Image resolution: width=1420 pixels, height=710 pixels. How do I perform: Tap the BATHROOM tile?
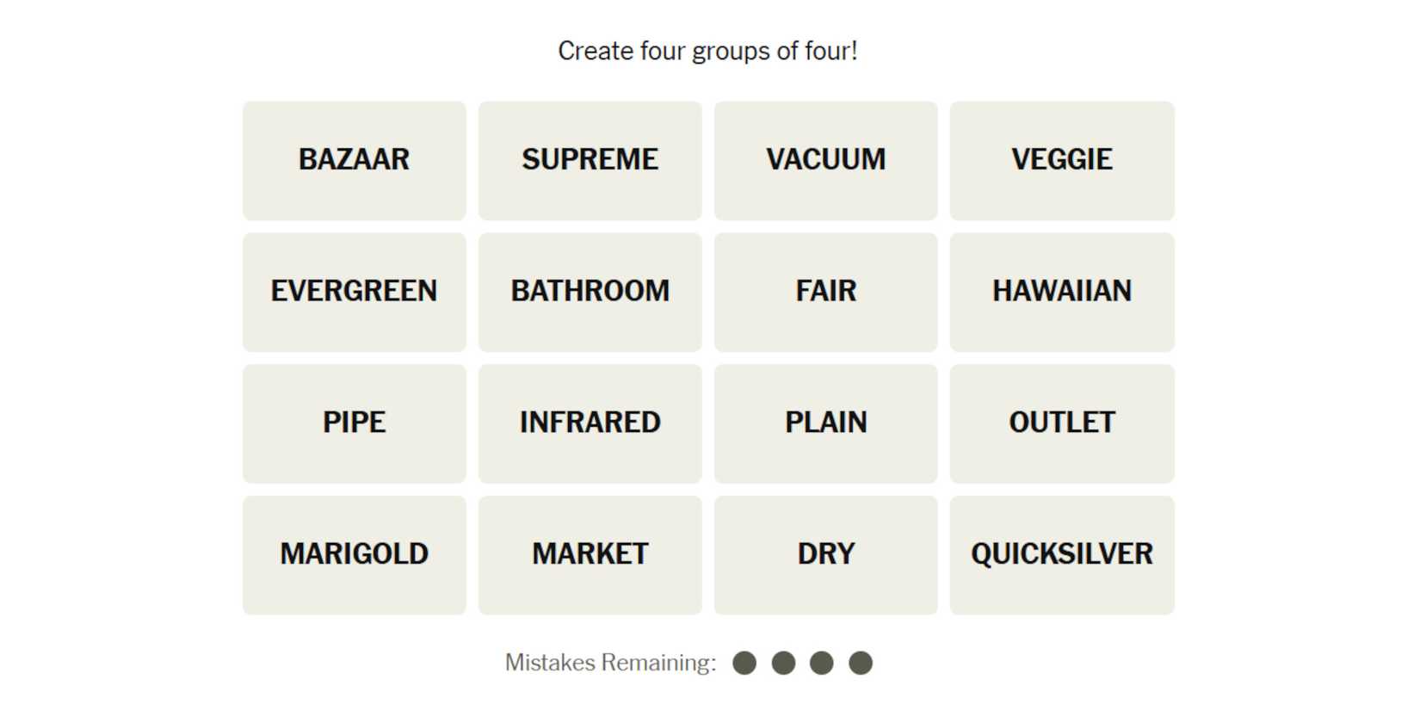tap(590, 292)
